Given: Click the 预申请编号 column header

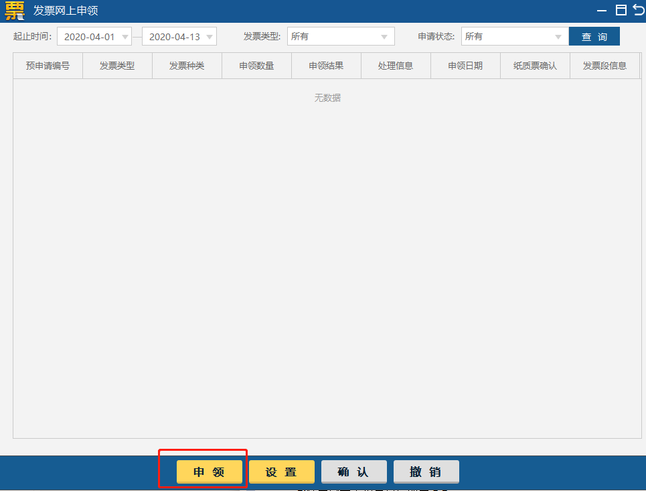Looking at the screenshot, I should [48, 66].
